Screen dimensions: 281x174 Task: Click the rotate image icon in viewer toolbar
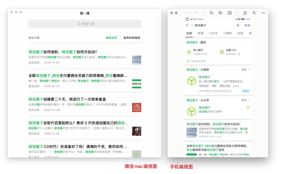(245, 13)
